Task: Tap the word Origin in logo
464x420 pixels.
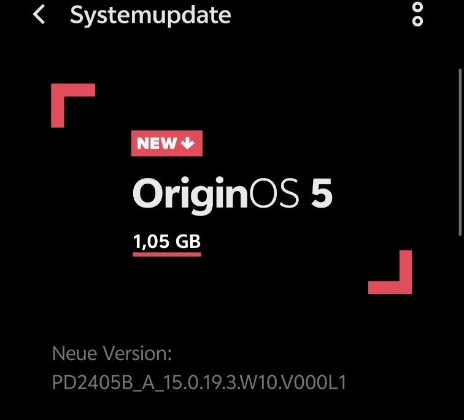Action: click(x=190, y=195)
